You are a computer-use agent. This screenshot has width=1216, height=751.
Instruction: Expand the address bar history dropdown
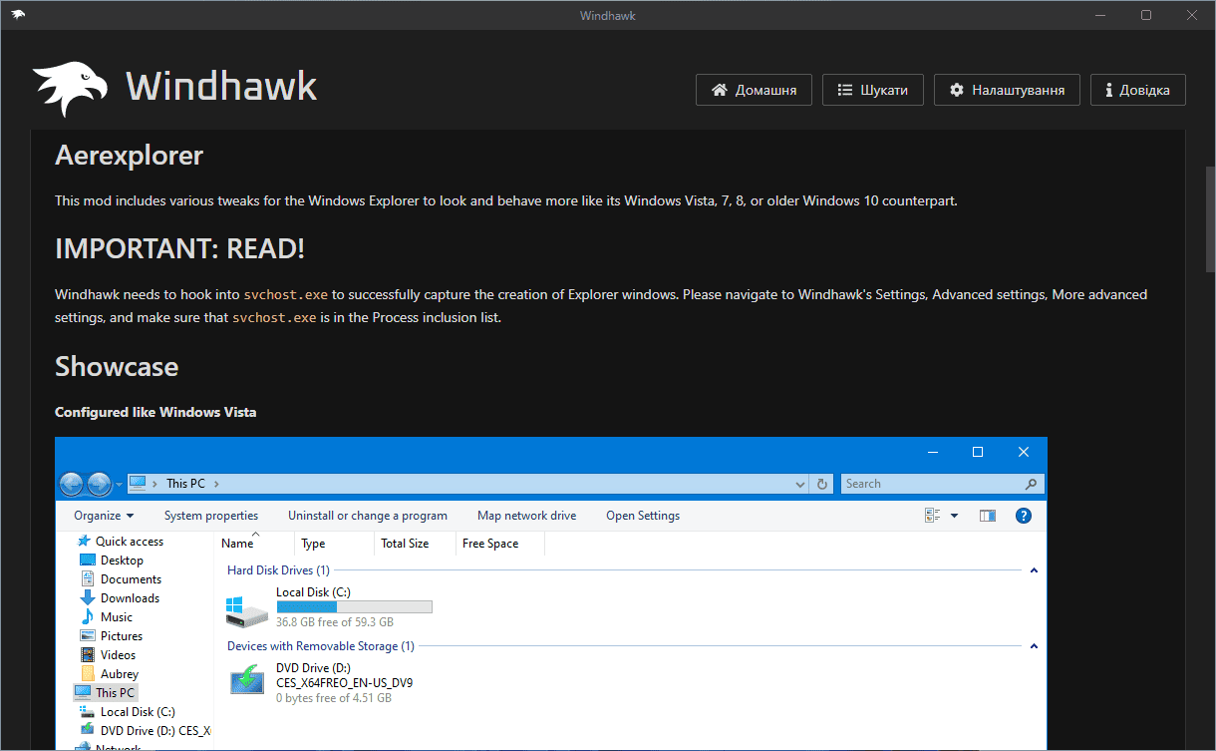pyautogui.click(x=801, y=484)
